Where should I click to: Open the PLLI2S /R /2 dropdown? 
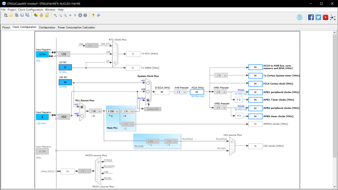(x=171, y=141)
